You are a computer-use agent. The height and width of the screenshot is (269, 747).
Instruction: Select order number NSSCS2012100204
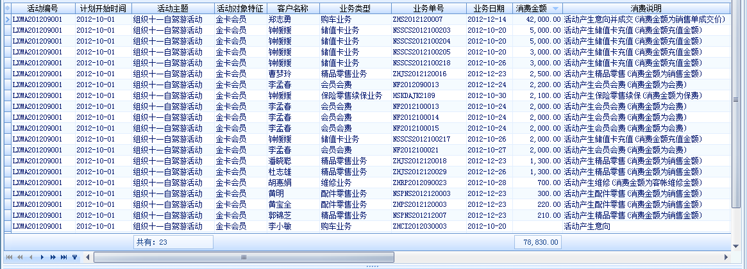point(429,42)
